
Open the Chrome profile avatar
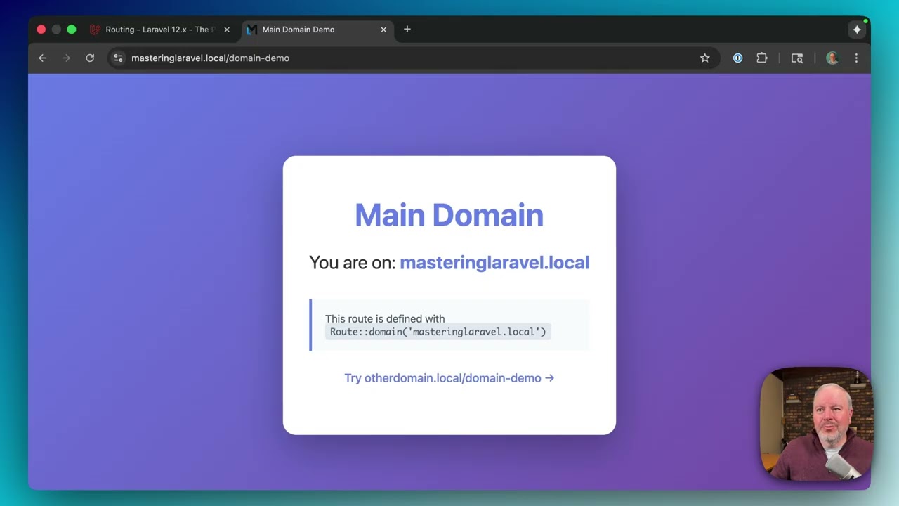[x=832, y=58]
